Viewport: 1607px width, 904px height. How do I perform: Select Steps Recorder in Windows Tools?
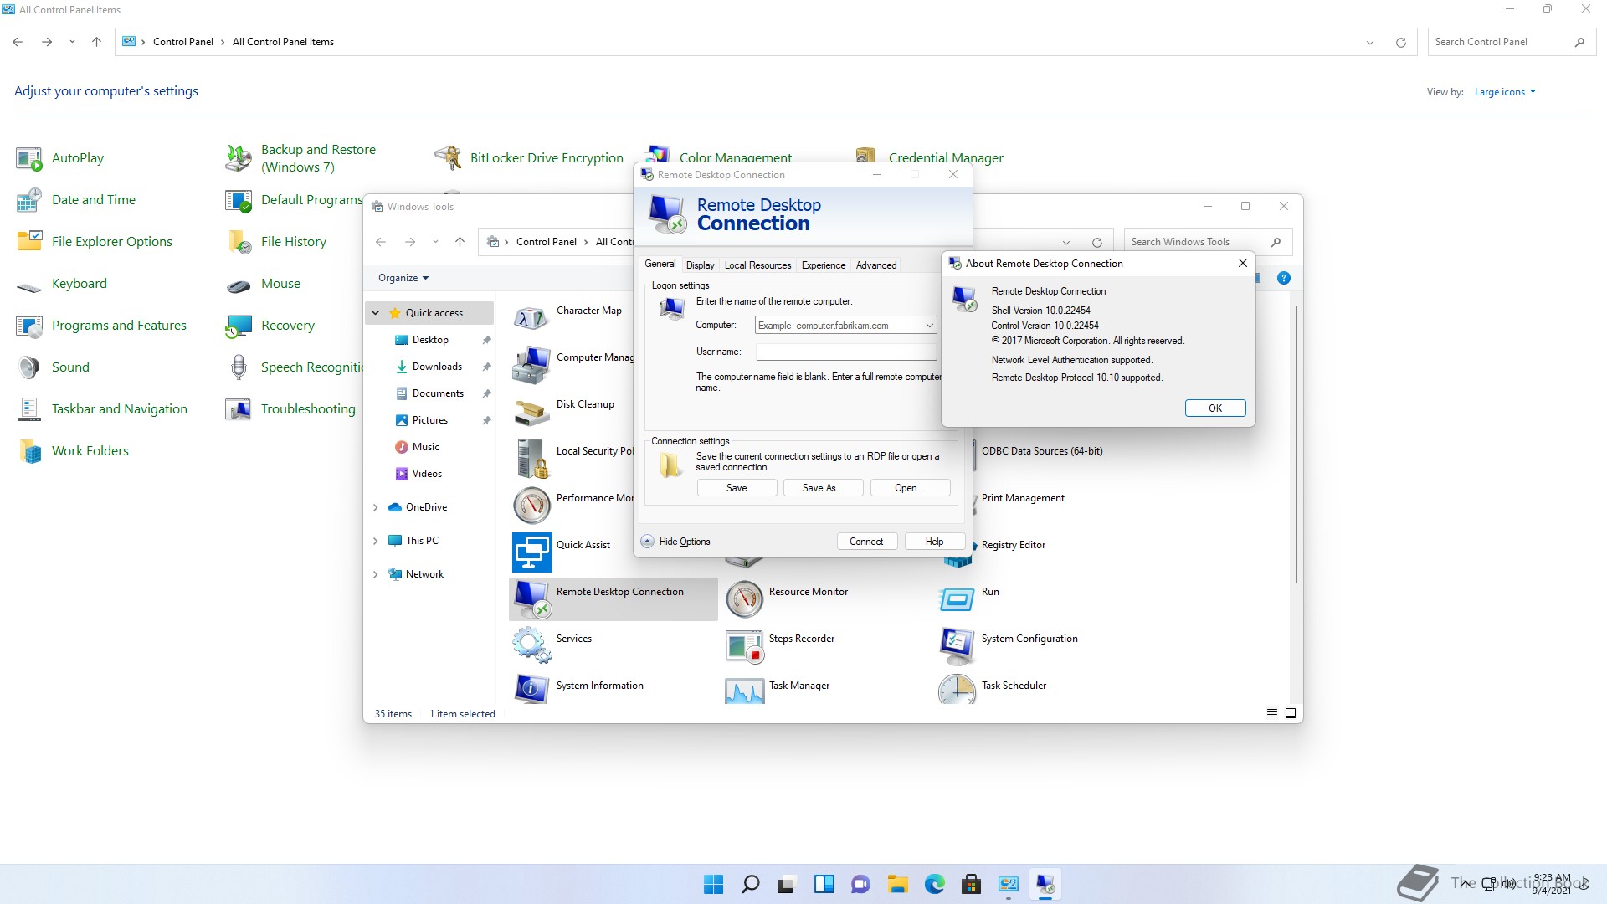pos(801,639)
